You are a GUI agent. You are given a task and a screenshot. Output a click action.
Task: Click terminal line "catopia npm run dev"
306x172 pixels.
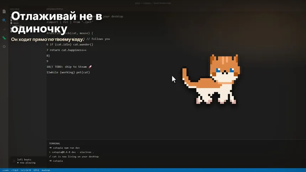coord(64,148)
